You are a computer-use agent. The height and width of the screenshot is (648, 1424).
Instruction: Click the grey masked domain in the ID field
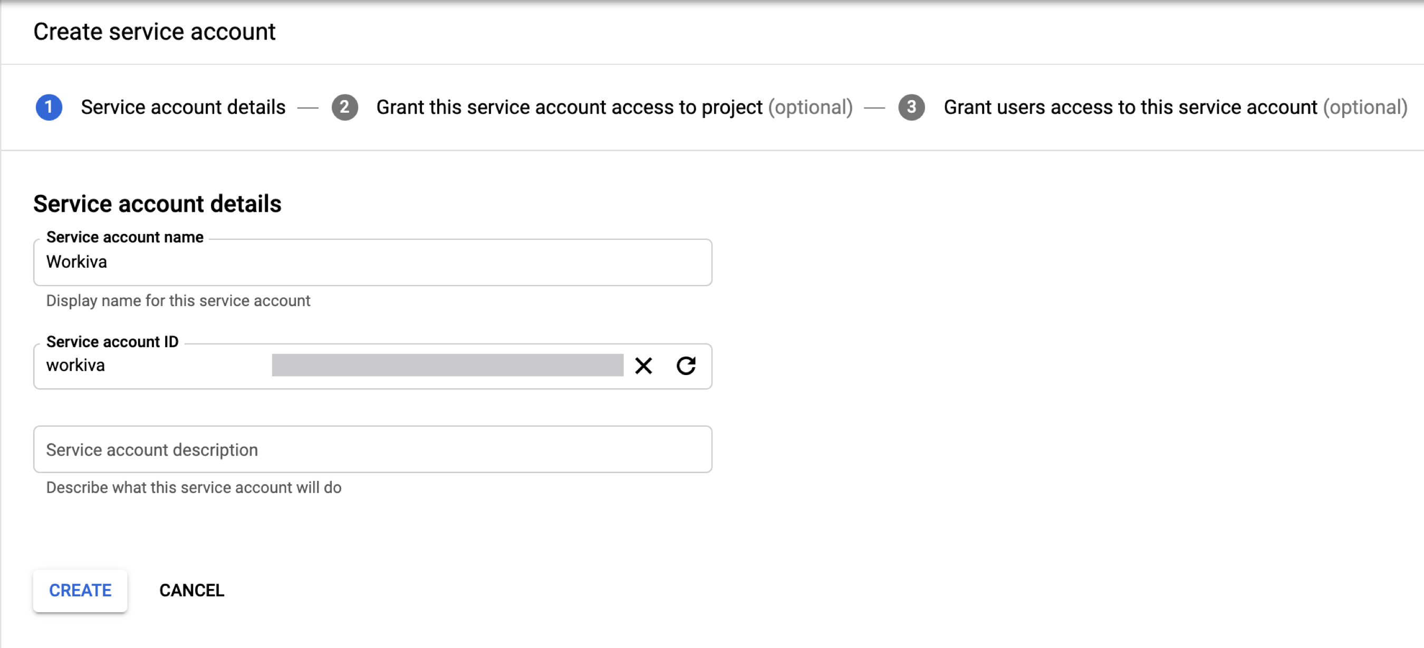click(x=447, y=366)
